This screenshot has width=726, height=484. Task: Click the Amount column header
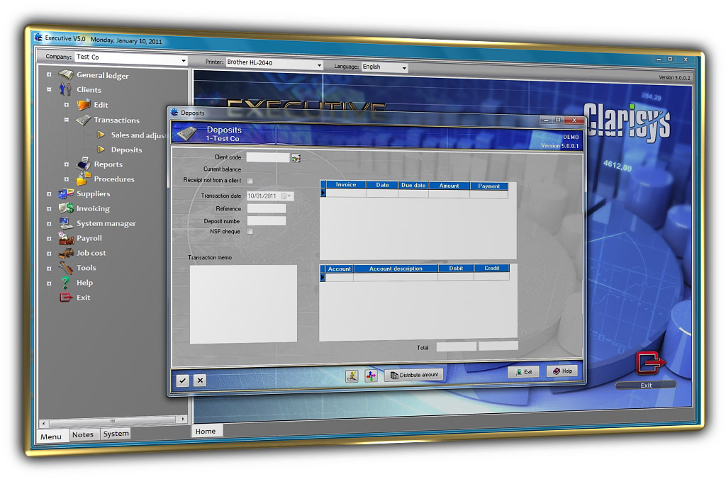coord(449,186)
